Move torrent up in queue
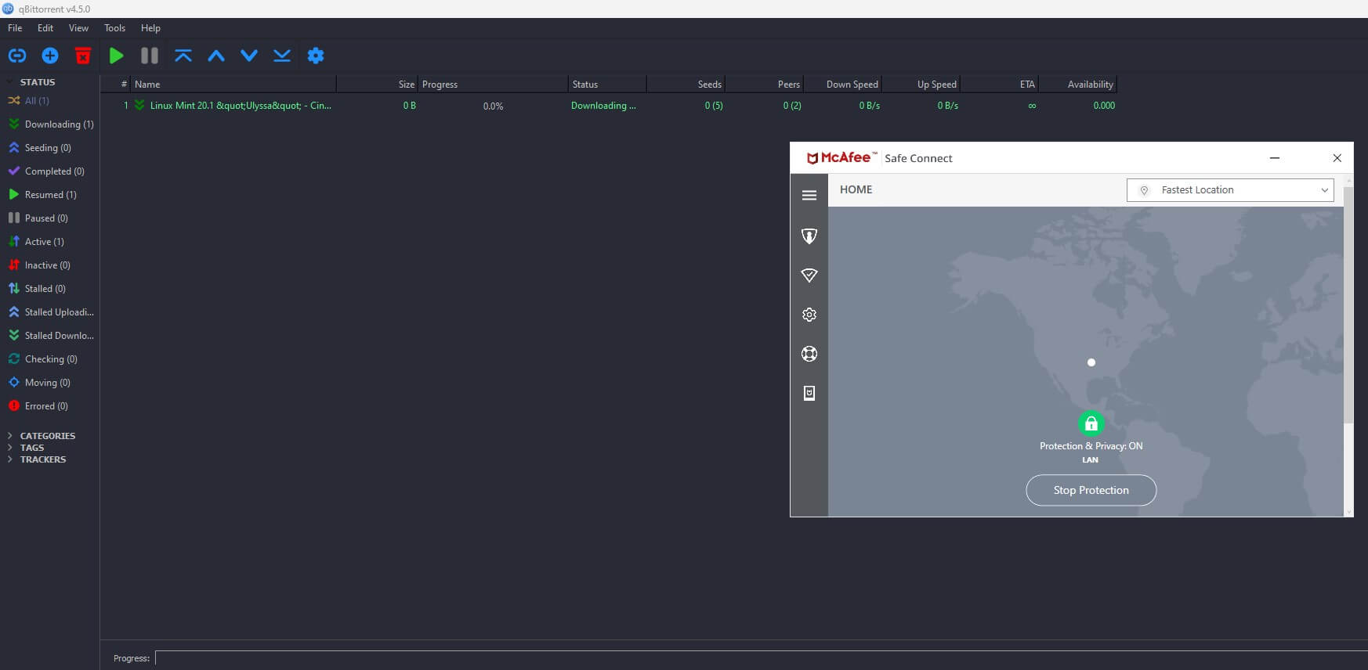Viewport: 1368px width, 670px height. (x=216, y=56)
